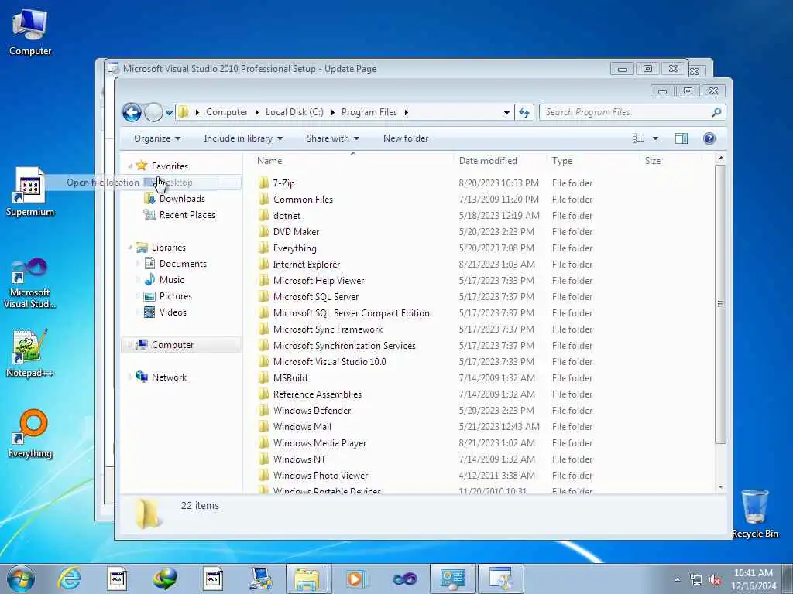Open the view options dropdown arrow
Image resolution: width=793 pixels, height=594 pixels.
coord(655,138)
